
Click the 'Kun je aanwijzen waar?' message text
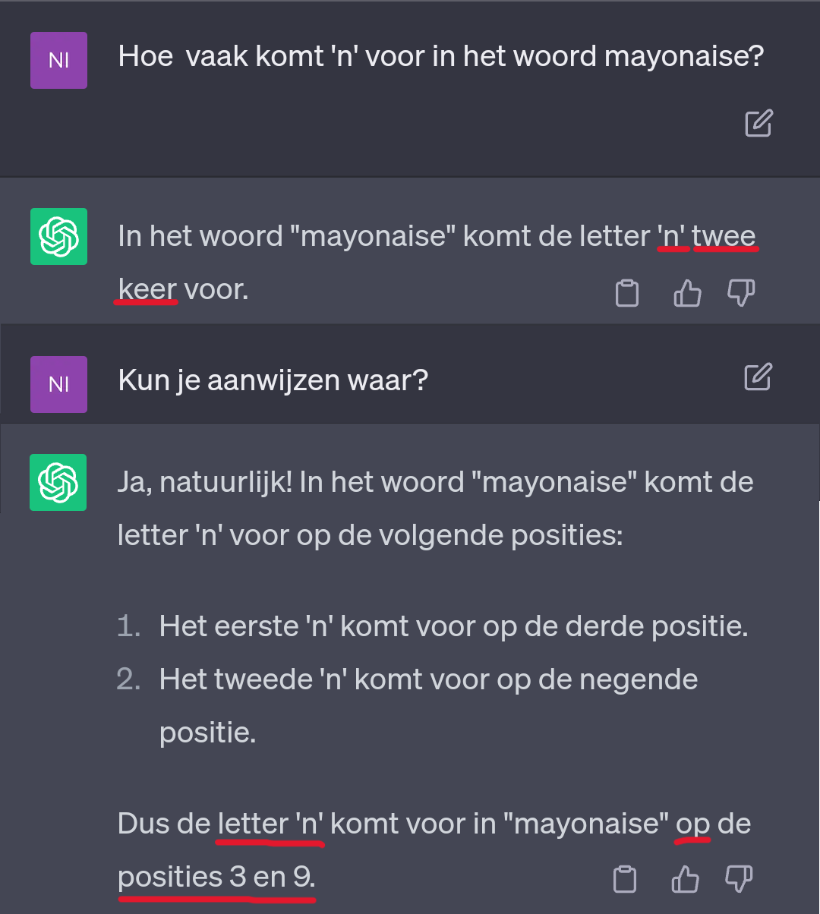point(273,380)
